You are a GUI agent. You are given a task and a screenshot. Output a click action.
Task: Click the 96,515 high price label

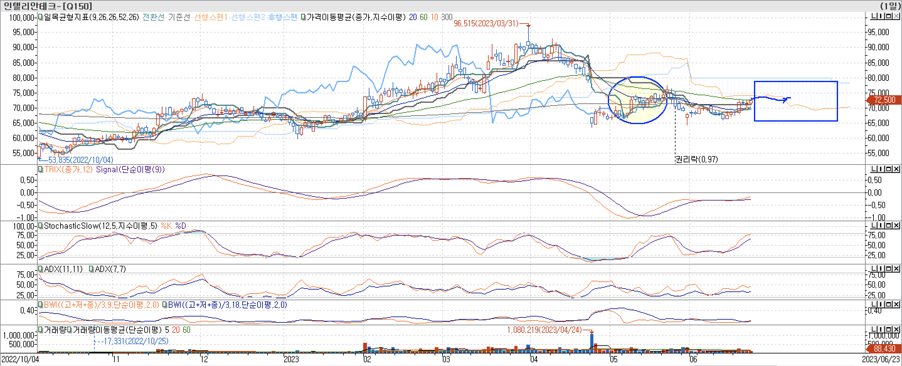coord(486,24)
